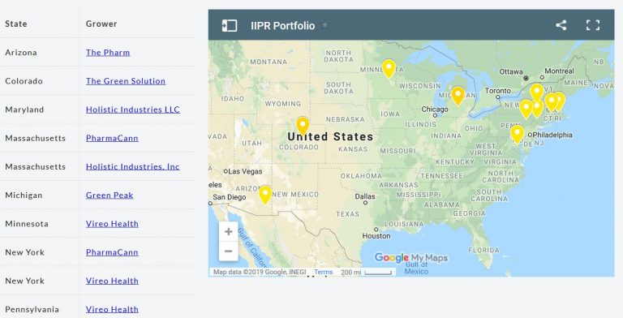This screenshot has width=623, height=318.
Task: Open The Green Solution link
Action: pyautogui.click(x=126, y=81)
